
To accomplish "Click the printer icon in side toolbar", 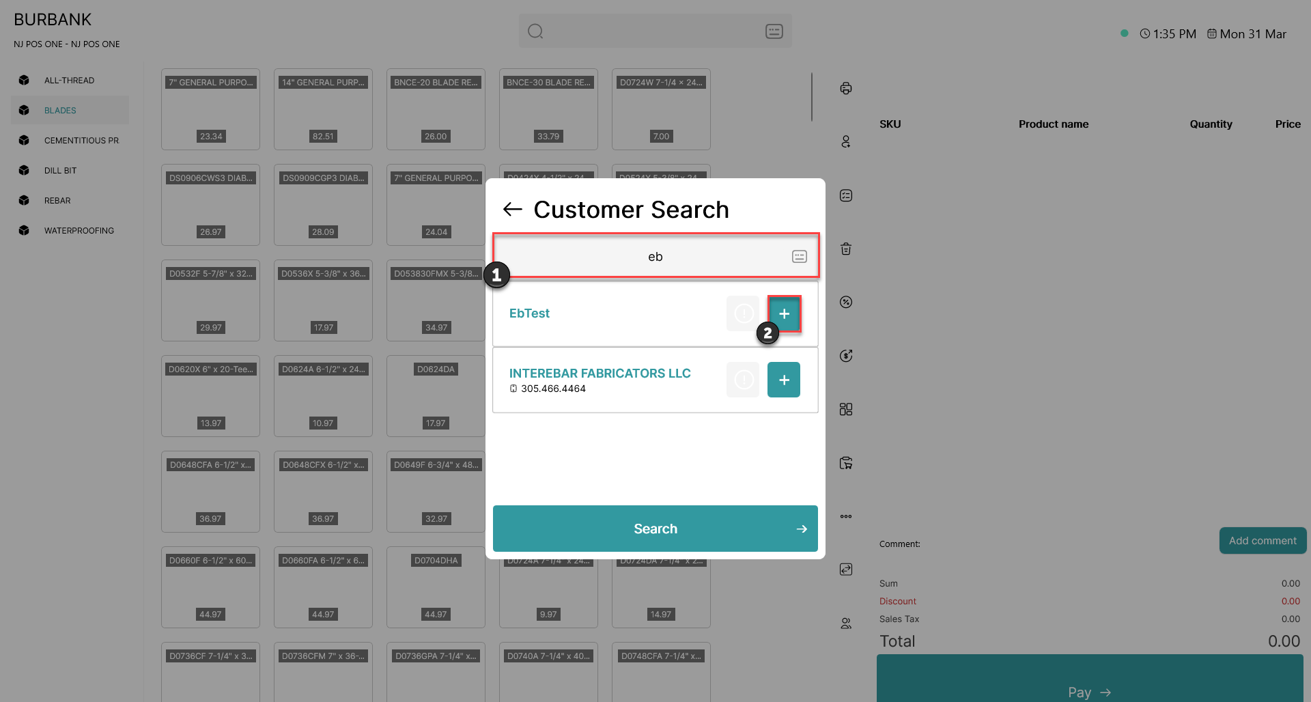I will coord(846,88).
